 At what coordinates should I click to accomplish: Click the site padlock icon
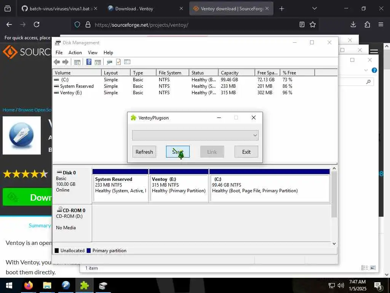coord(88,25)
